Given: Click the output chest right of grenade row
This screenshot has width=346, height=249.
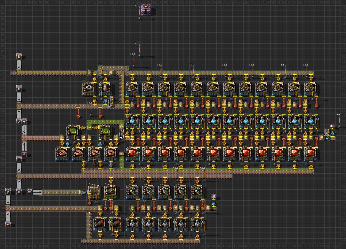Looking at the screenshot, I should tap(213, 197).
